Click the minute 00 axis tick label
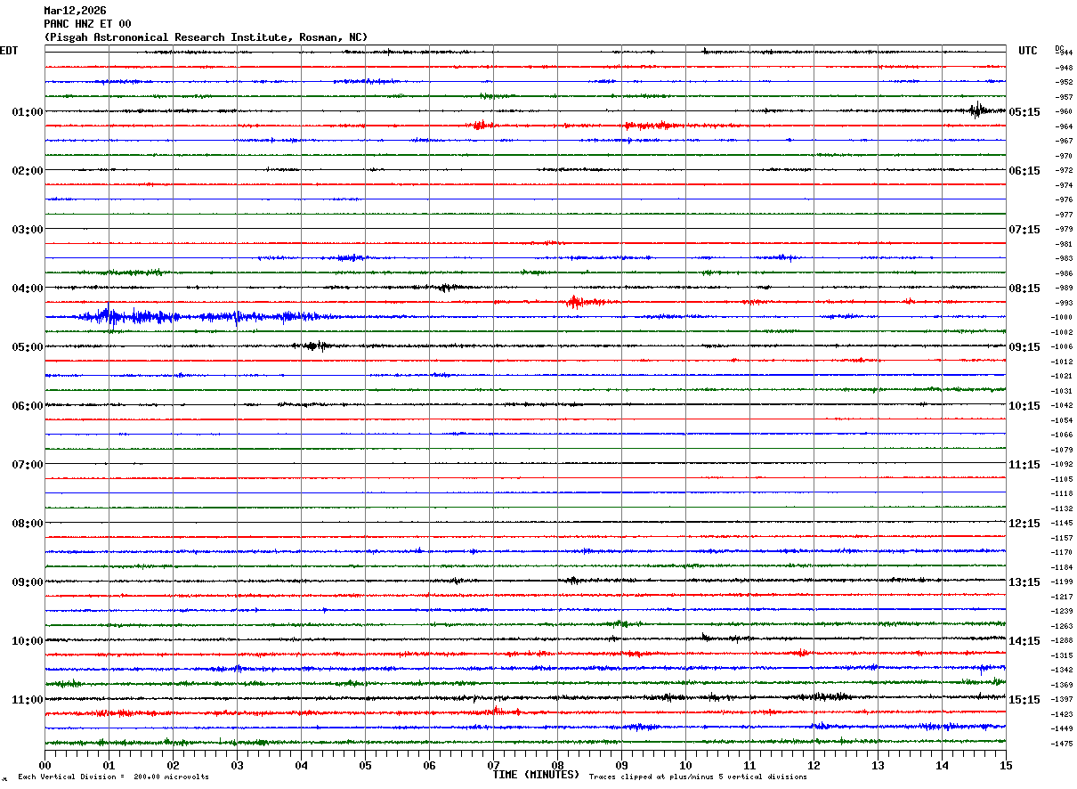The width and height of the screenshot is (1077, 789). [45, 766]
